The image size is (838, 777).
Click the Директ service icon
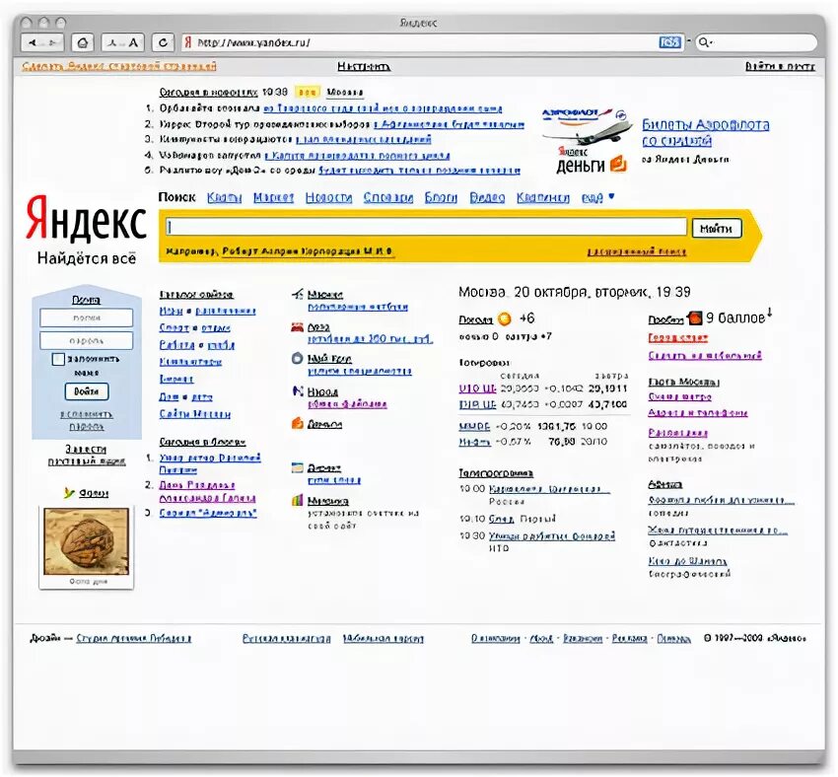pyautogui.click(x=297, y=467)
